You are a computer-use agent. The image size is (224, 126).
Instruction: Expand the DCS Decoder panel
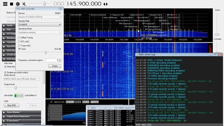tap(9, 50)
